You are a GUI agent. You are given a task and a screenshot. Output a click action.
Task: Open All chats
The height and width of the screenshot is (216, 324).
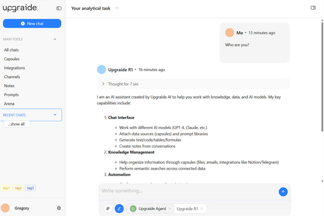coord(11,50)
